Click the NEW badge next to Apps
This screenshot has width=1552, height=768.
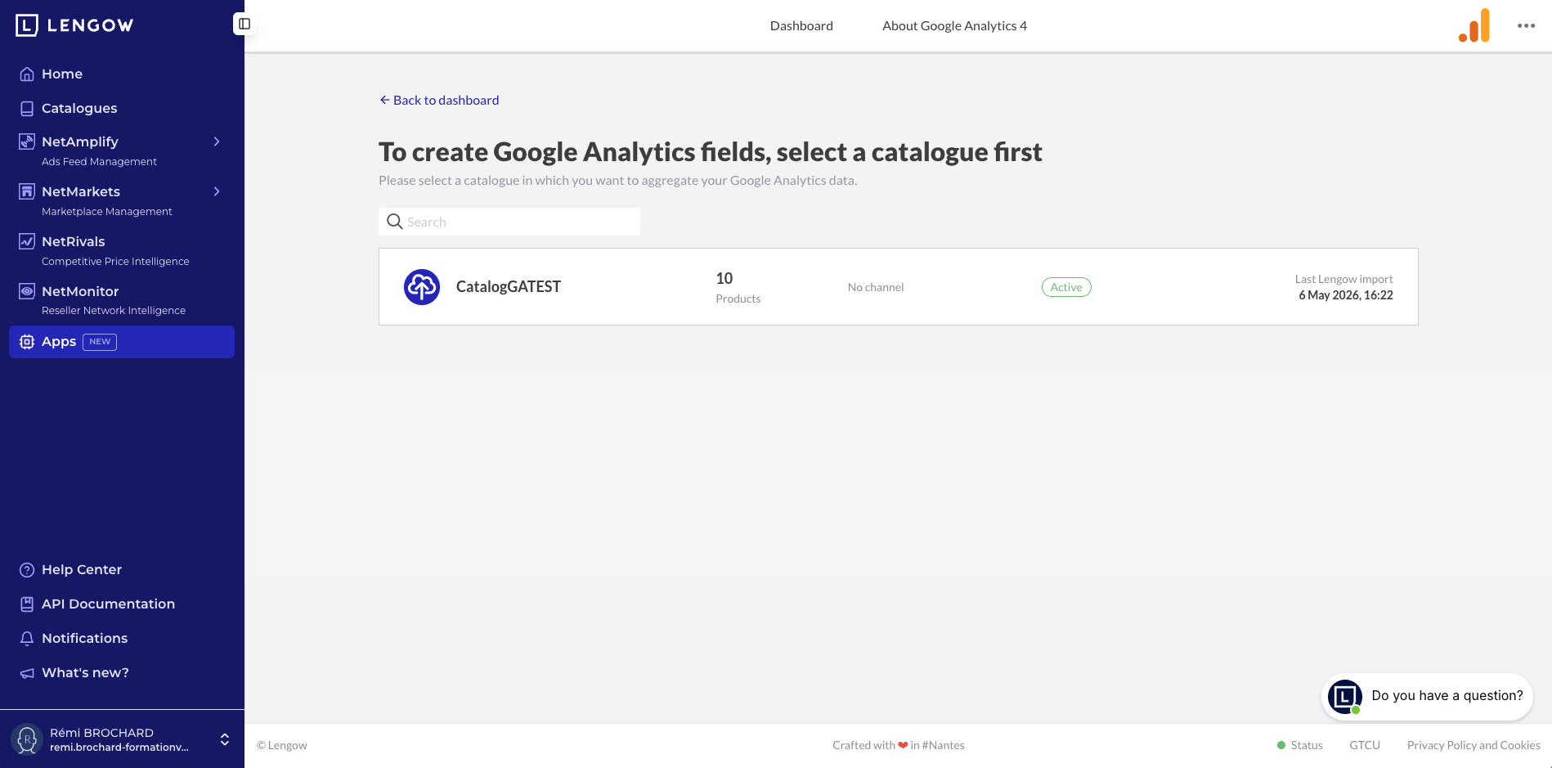(100, 342)
